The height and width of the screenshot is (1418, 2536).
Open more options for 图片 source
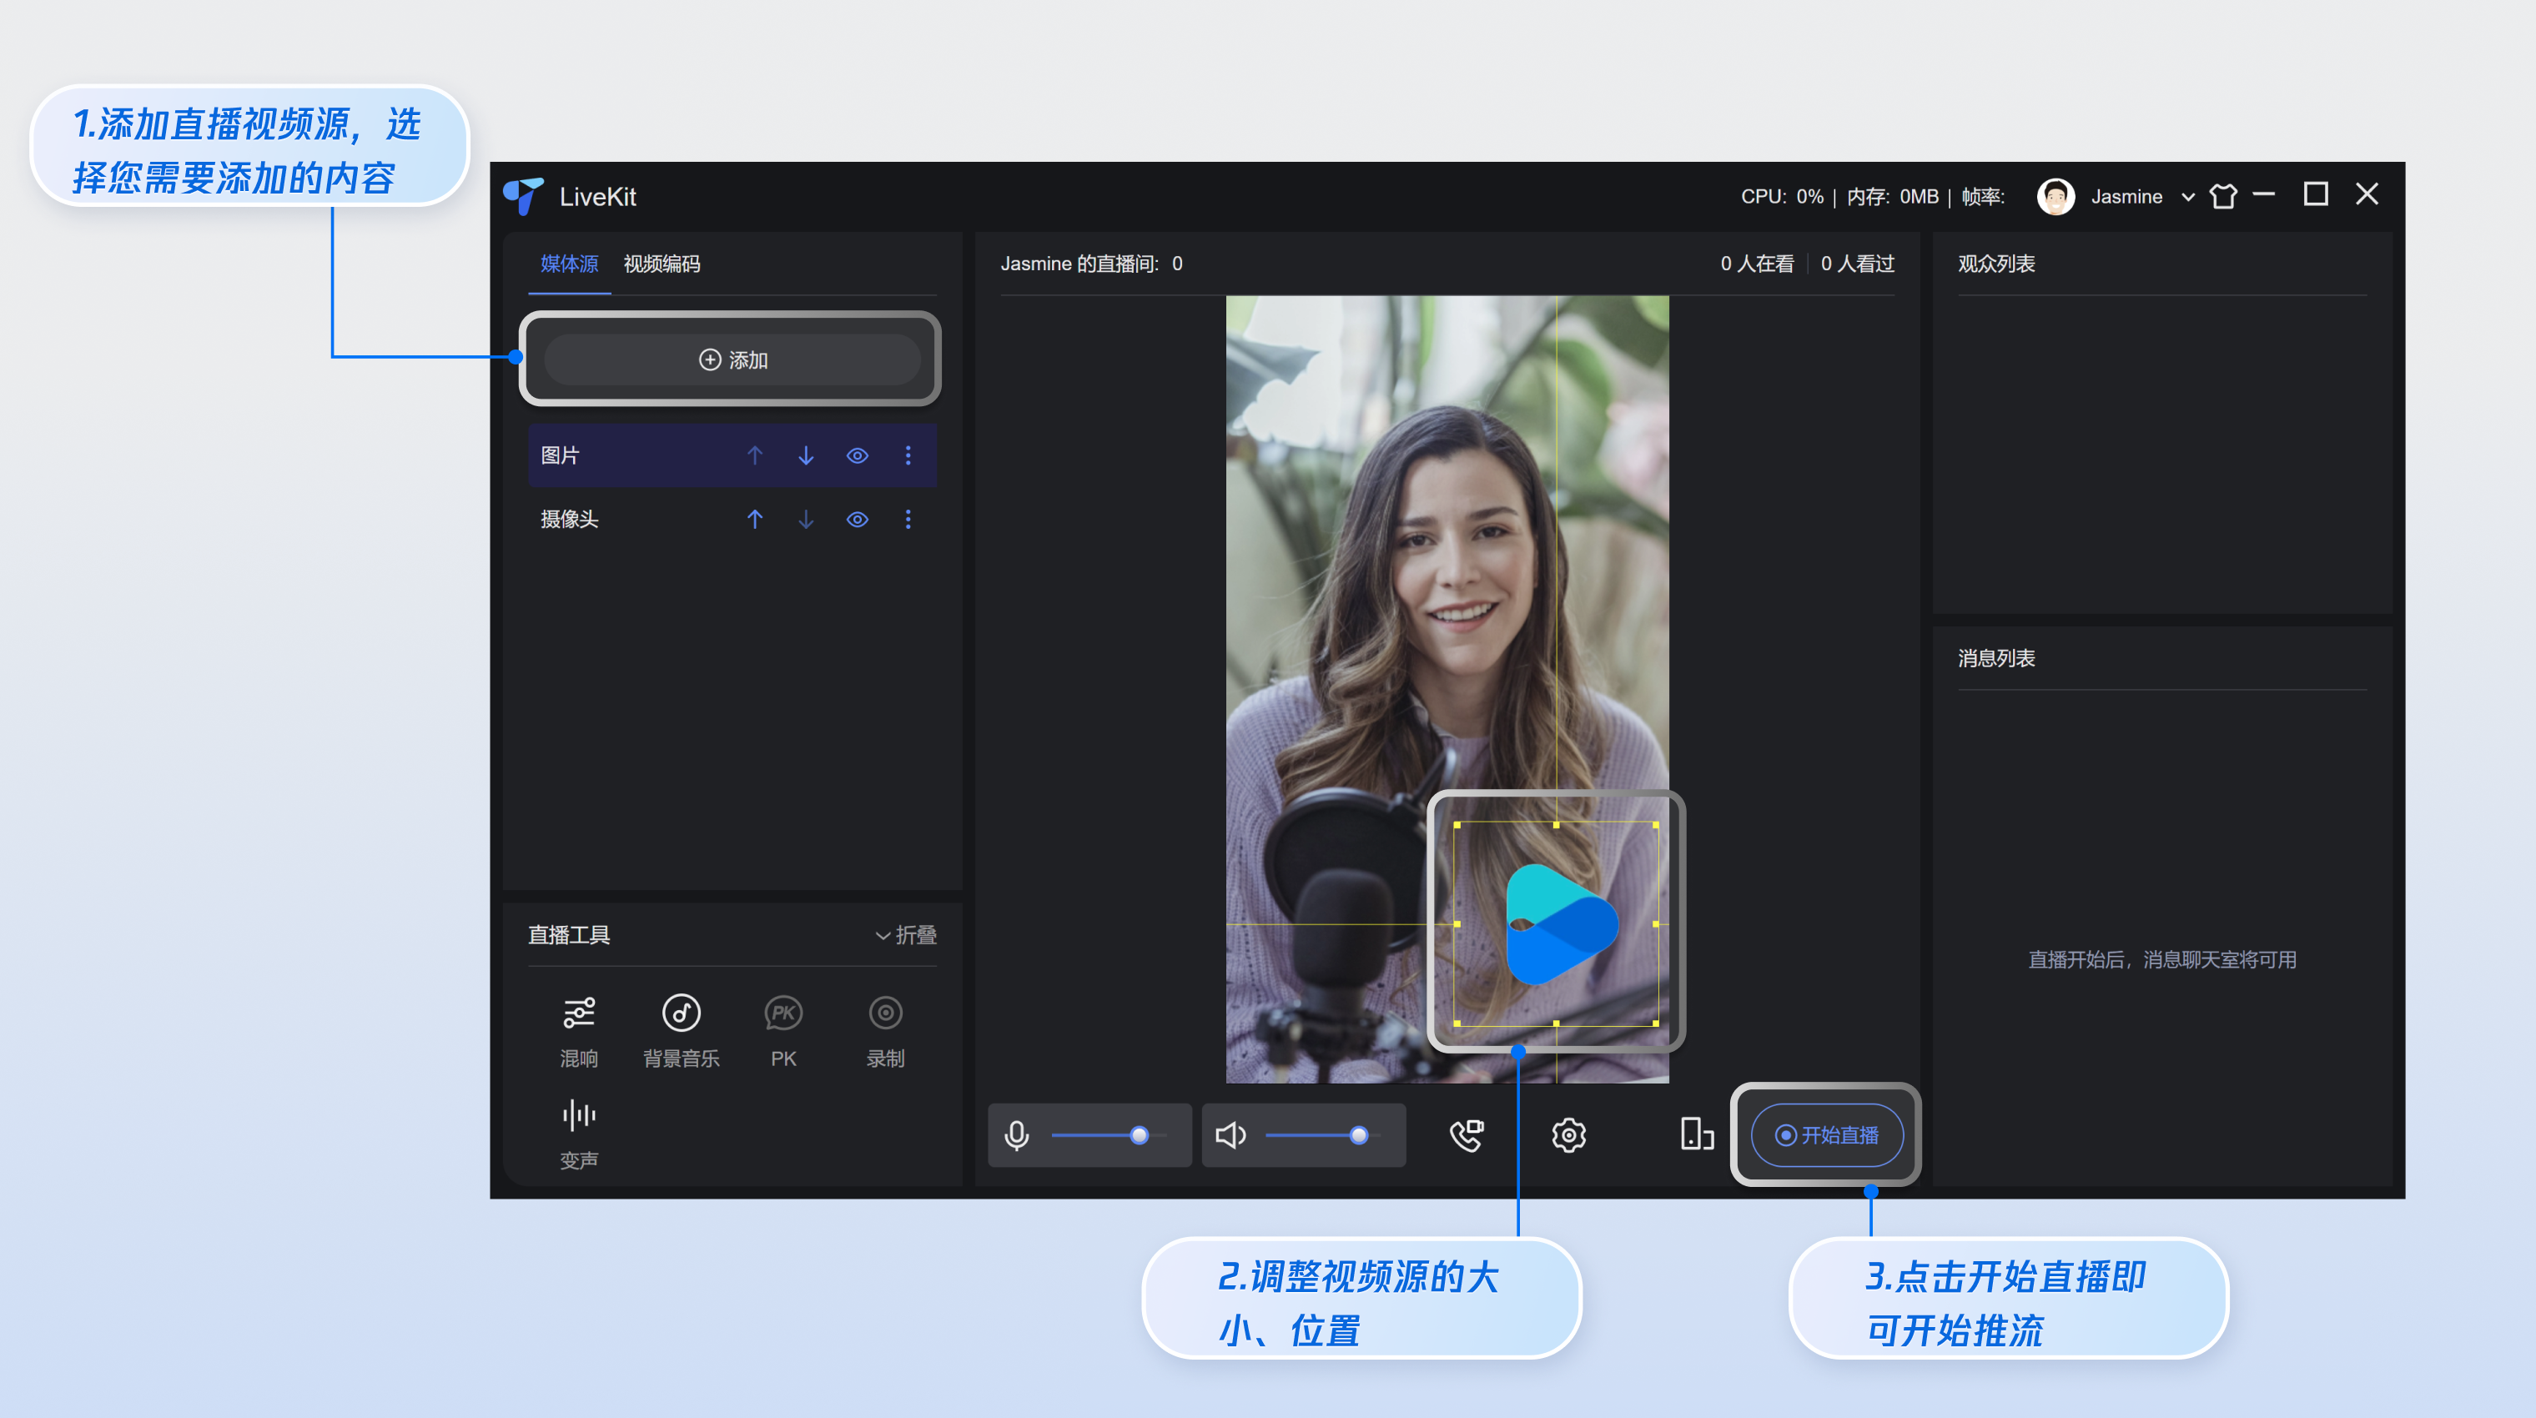pyautogui.click(x=908, y=455)
